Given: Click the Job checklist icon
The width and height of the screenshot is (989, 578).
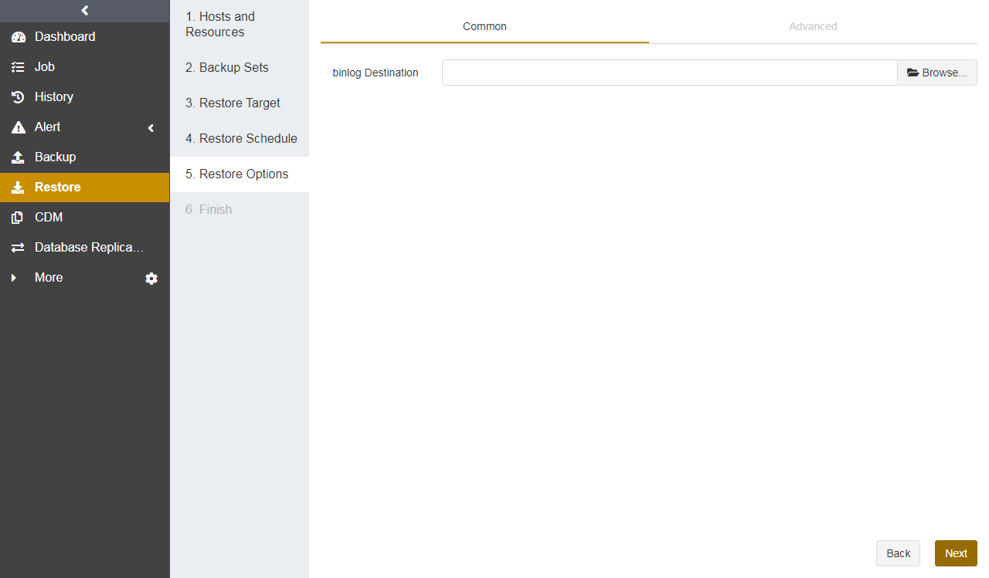Looking at the screenshot, I should (19, 67).
